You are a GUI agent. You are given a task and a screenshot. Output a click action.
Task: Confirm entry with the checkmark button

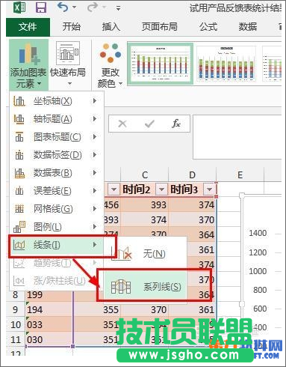(149, 124)
